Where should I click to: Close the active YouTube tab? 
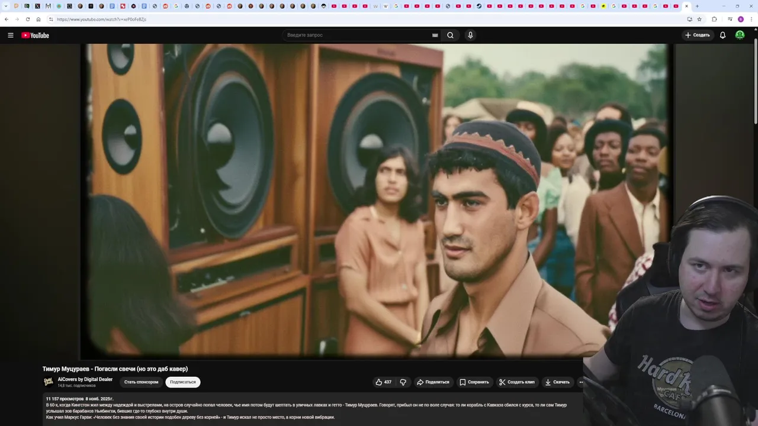[x=686, y=6]
